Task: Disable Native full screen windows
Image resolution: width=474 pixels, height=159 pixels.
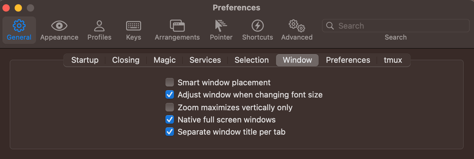Action: click(170, 119)
